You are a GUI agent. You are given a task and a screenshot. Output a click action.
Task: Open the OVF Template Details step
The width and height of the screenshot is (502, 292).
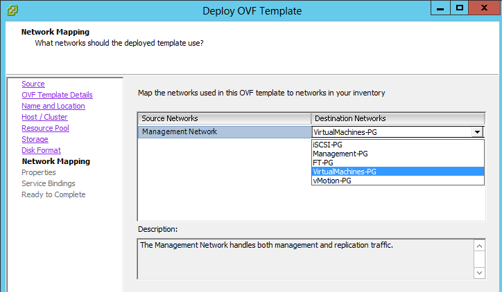click(57, 95)
